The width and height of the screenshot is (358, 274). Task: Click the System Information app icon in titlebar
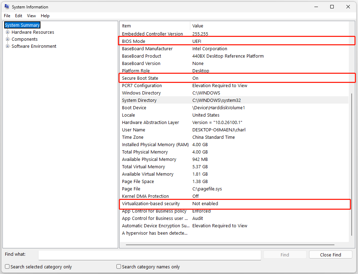pyautogui.click(x=7, y=7)
